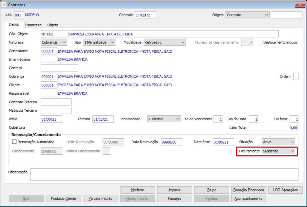This screenshot has height=207, width=307.
Task: Click the Cliente code field
Action: tap(49, 85)
